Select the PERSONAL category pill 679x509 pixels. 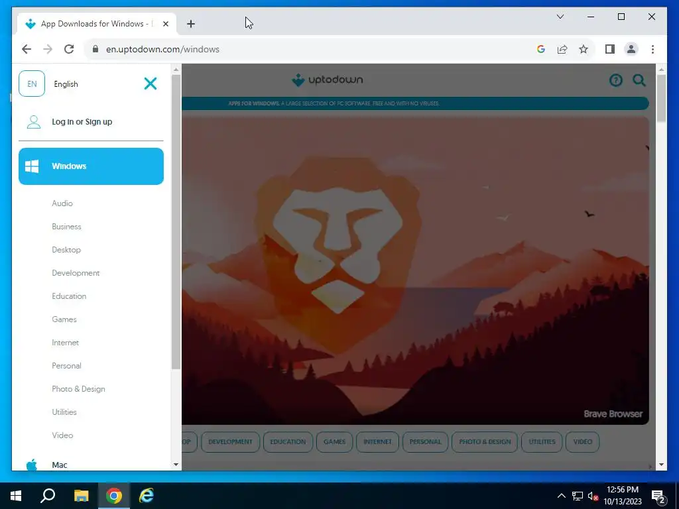click(425, 442)
